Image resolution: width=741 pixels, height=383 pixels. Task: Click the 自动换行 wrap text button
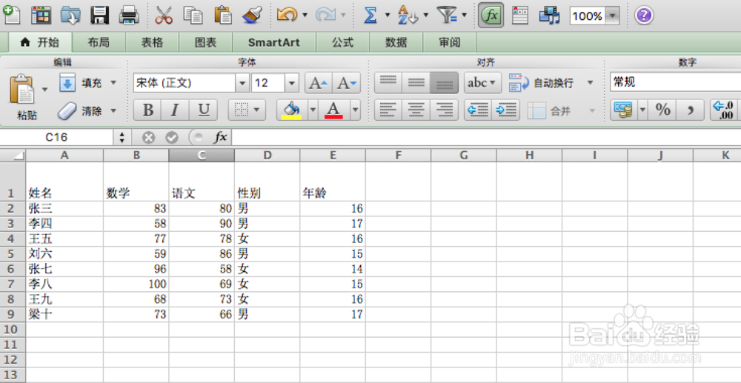coord(541,83)
